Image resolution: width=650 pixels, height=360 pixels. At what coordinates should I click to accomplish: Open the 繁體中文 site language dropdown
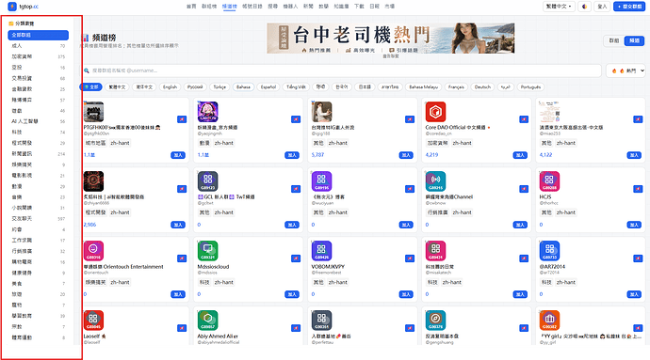point(559,7)
